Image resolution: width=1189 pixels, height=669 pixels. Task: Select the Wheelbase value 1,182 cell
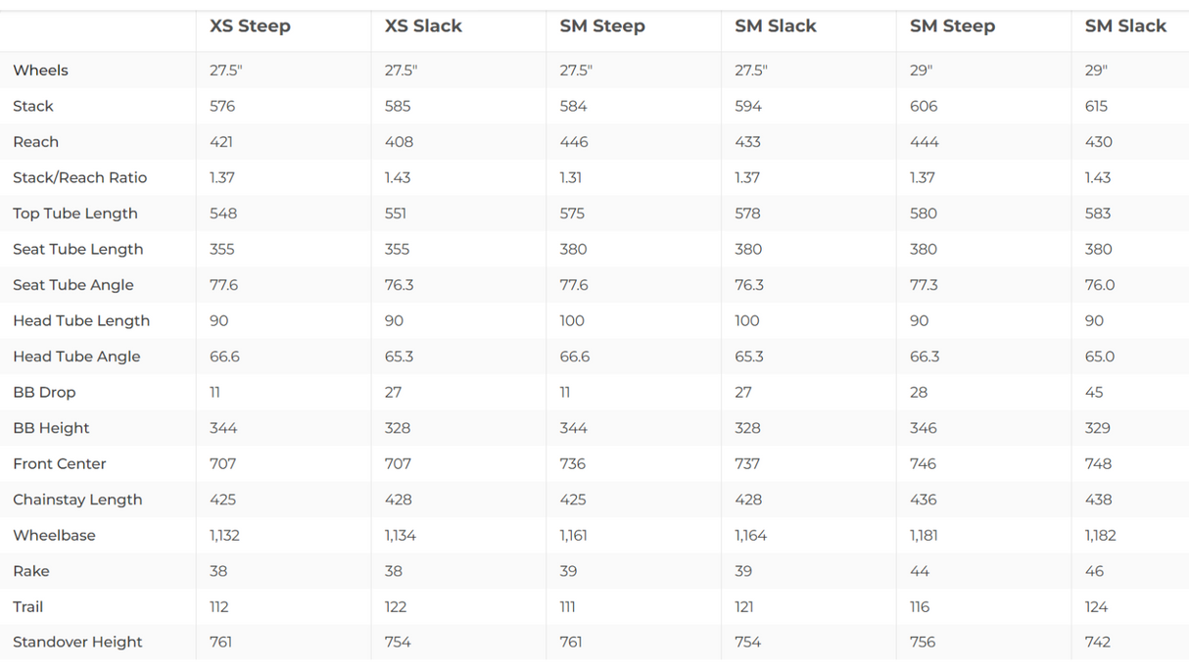[x=1101, y=535]
